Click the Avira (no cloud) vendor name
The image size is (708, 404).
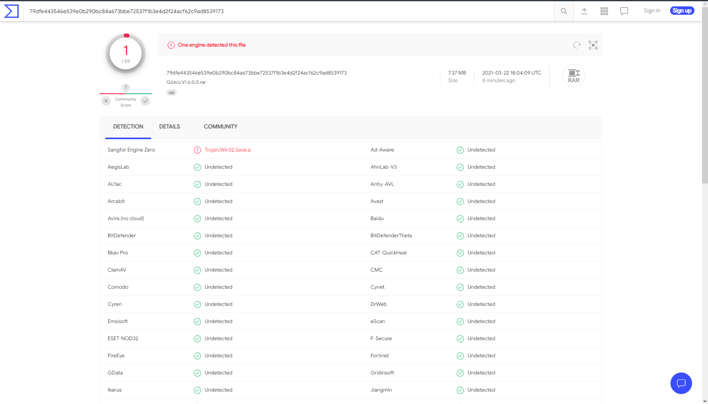pyautogui.click(x=126, y=219)
